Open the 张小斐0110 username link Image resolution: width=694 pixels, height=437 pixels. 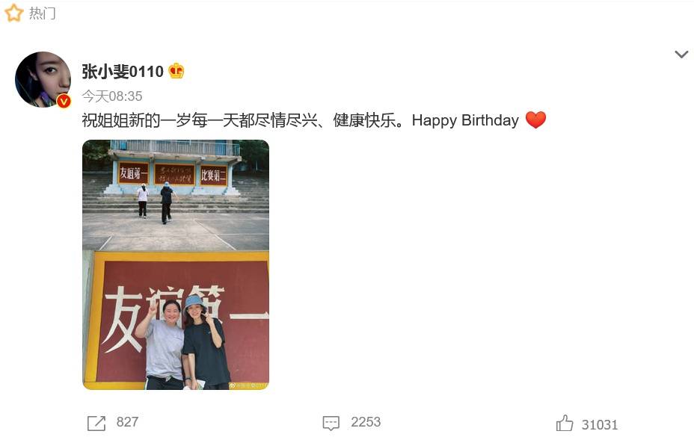coord(123,71)
